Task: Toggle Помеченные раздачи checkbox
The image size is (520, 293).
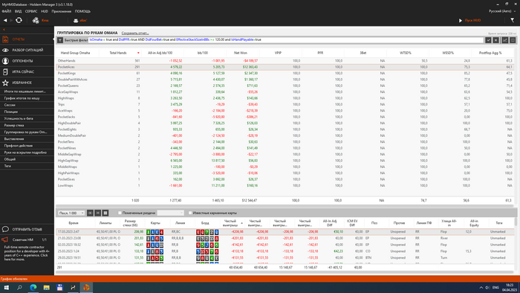Action: 120,213
